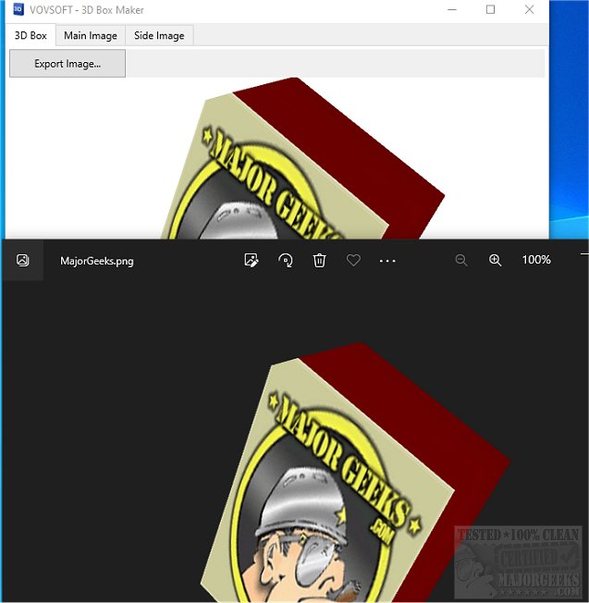Click the 3D Box Maker app icon
589x603 pixels.
(x=18, y=9)
